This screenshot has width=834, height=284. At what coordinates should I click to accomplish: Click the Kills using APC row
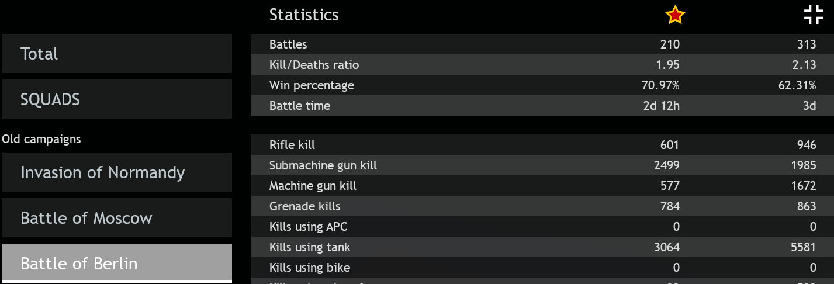pos(542,226)
